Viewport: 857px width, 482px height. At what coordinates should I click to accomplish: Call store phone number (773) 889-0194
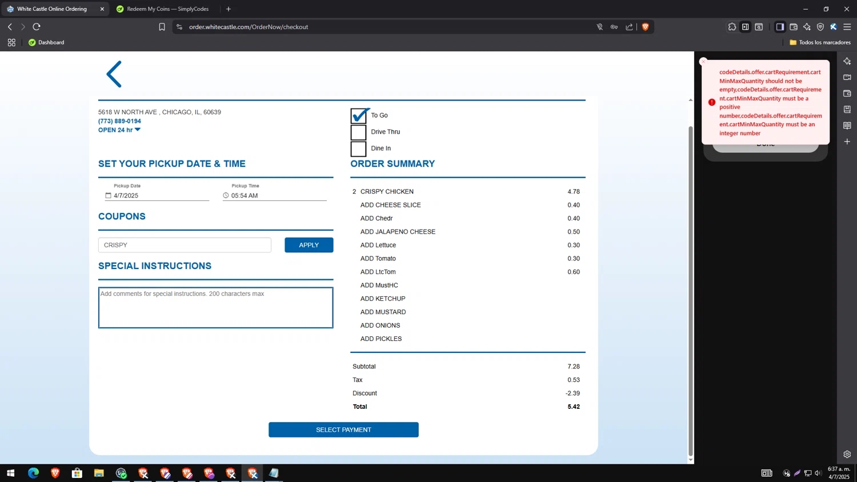pos(119,121)
